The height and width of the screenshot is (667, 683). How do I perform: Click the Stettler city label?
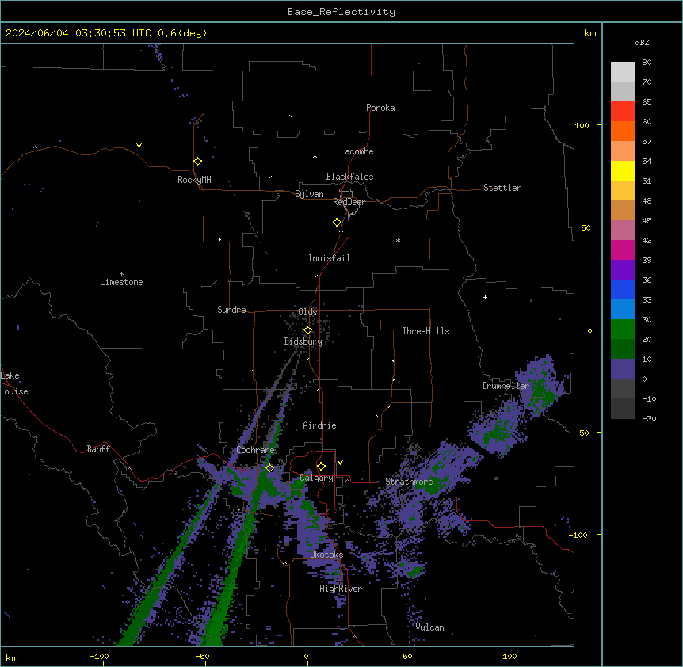click(502, 188)
